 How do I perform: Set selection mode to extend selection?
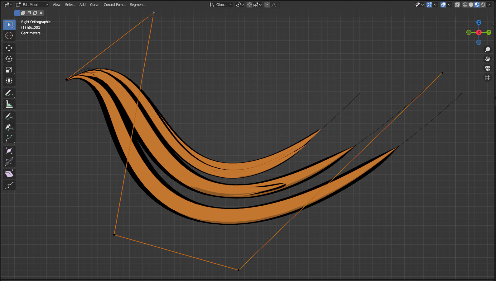[x=23, y=13]
